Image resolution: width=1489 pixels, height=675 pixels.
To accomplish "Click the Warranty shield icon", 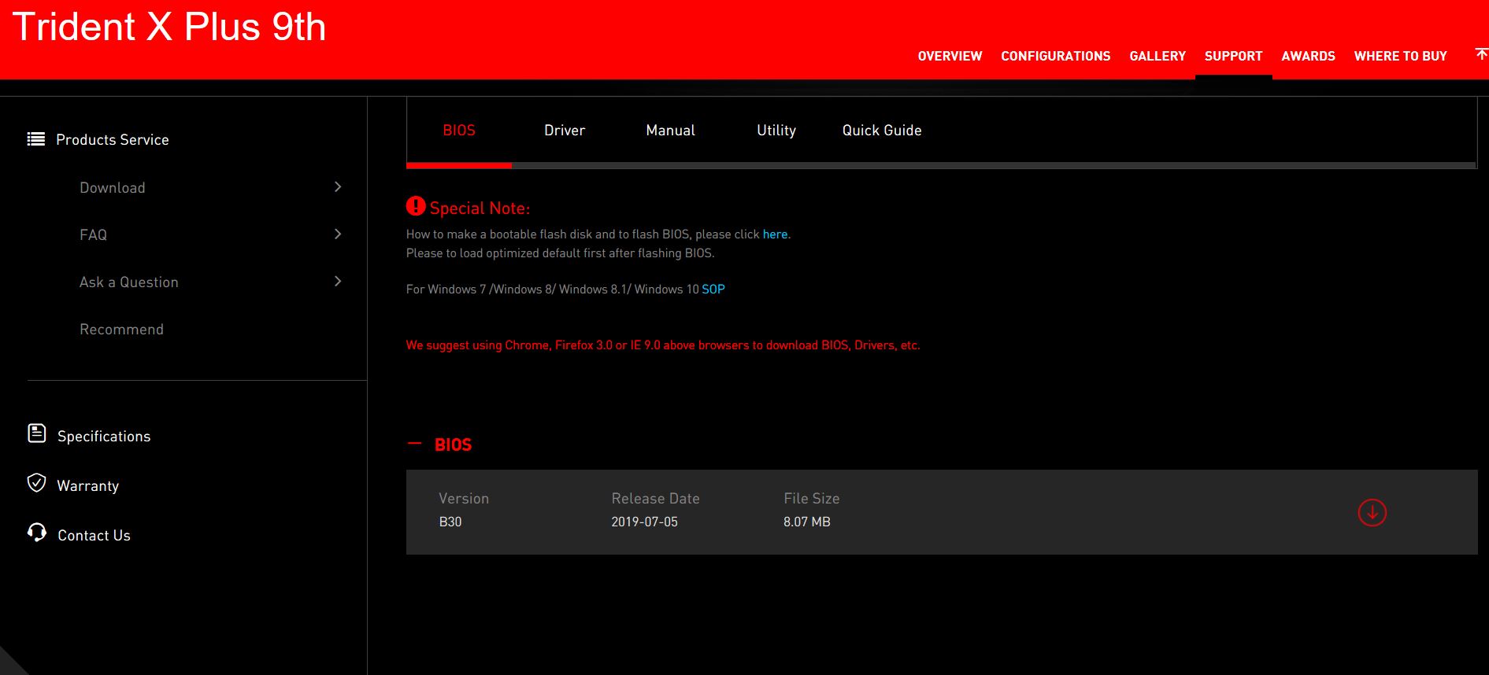I will (36, 483).
